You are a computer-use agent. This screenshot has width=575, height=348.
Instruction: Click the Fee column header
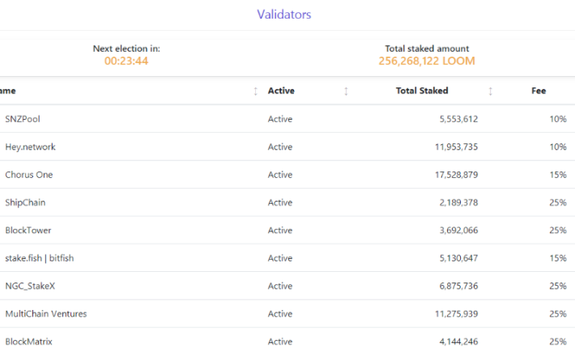click(539, 91)
